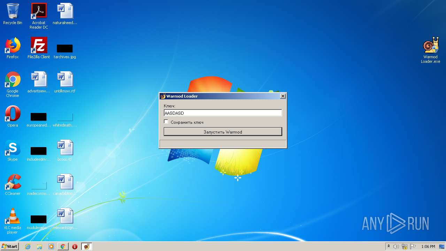446x251 pixels.
Task: Click the Запустить Warmod button
Action: (x=223, y=132)
